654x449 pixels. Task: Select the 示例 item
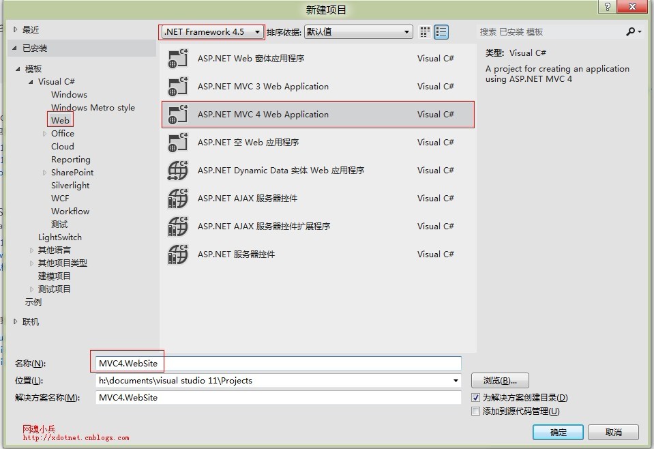33,302
